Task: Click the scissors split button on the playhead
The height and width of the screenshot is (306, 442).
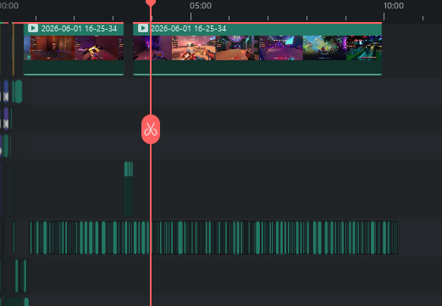Action: (151, 129)
